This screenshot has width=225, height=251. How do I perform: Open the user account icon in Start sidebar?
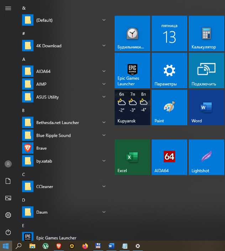8,164
